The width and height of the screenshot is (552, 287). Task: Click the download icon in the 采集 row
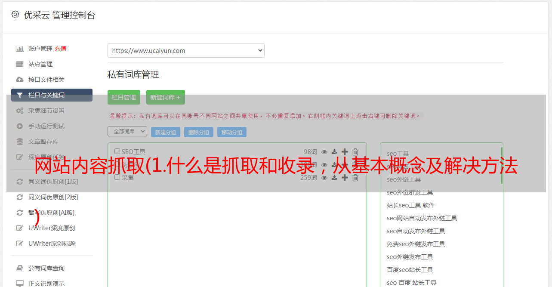coord(334,177)
